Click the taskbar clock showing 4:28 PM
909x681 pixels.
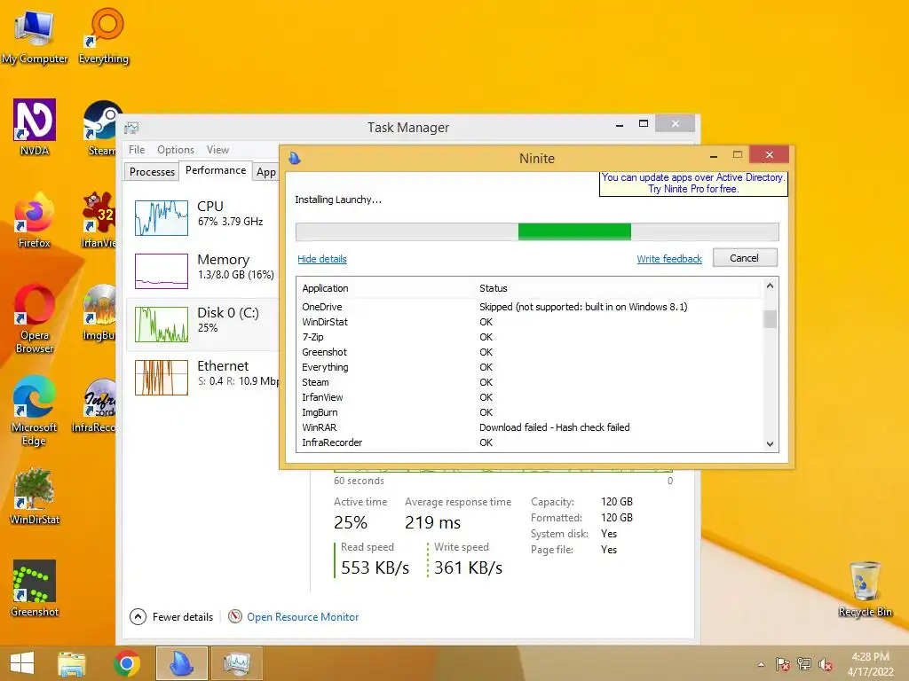click(870, 663)
